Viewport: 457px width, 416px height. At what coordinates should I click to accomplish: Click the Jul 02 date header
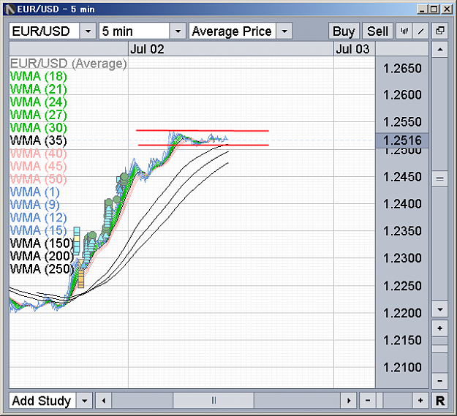[147, 49]
